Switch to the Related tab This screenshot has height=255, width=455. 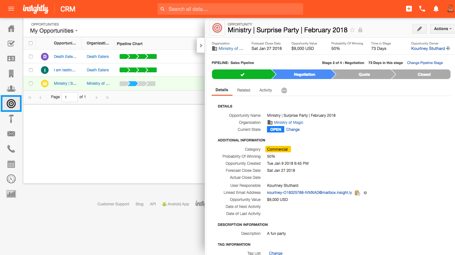click(x=244, y=90)
